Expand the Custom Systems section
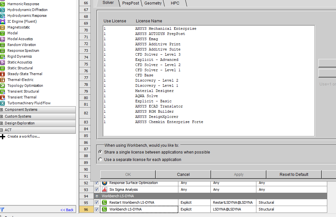This screenshot has height=217, width=336. tap(1, 116)
